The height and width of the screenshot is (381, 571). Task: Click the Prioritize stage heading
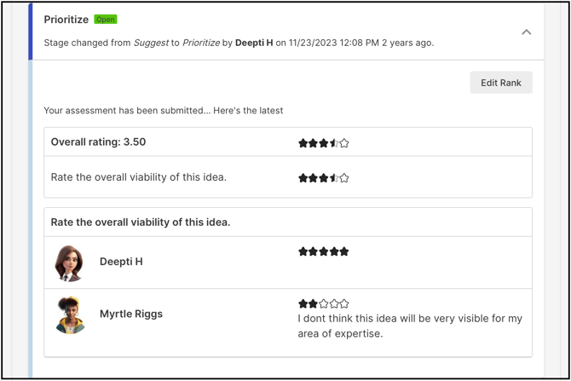coord(66,20)
